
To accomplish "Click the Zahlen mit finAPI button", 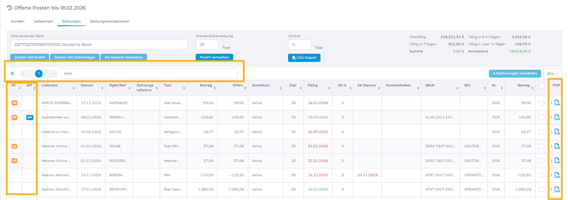I will 30,57.
